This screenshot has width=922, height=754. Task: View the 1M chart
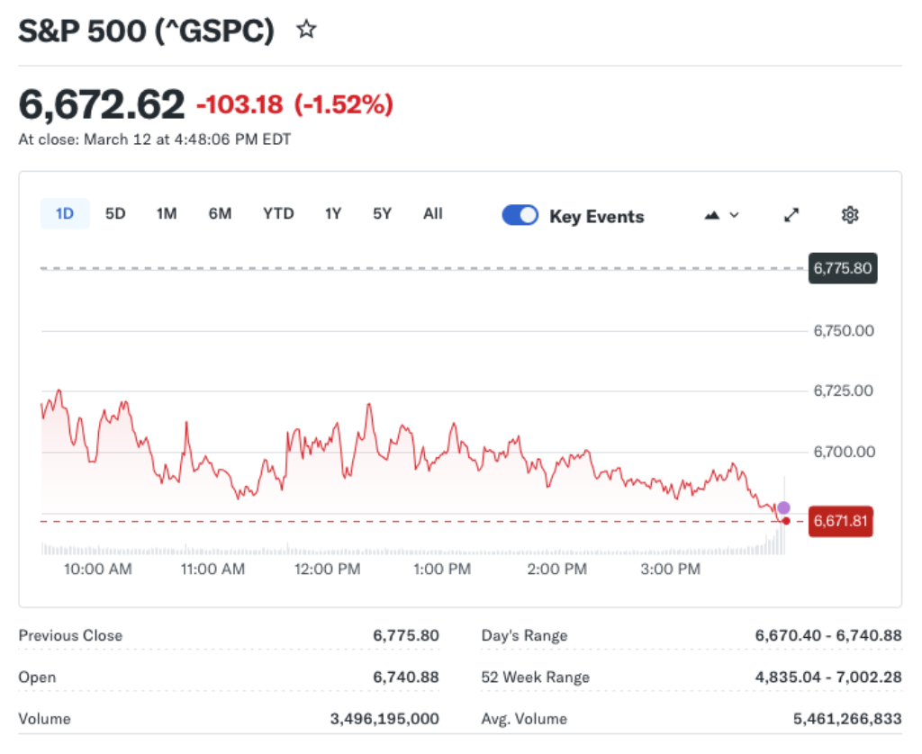(166, 214)
